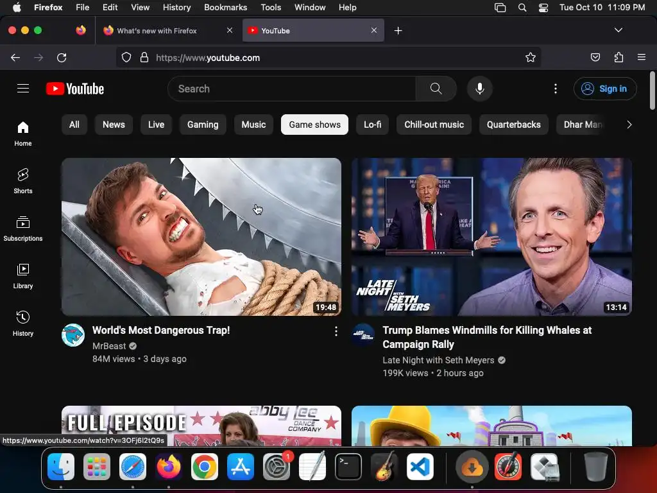Click Firefox View pinned icon
The height and width of the screenshot is (493, 657).
point(81,30)
